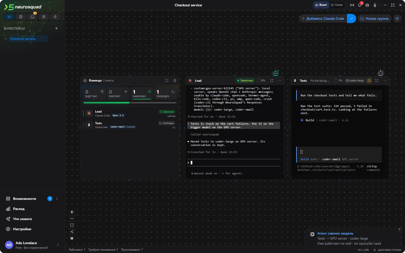Click Добавить Claude Code button

(323, 18)
